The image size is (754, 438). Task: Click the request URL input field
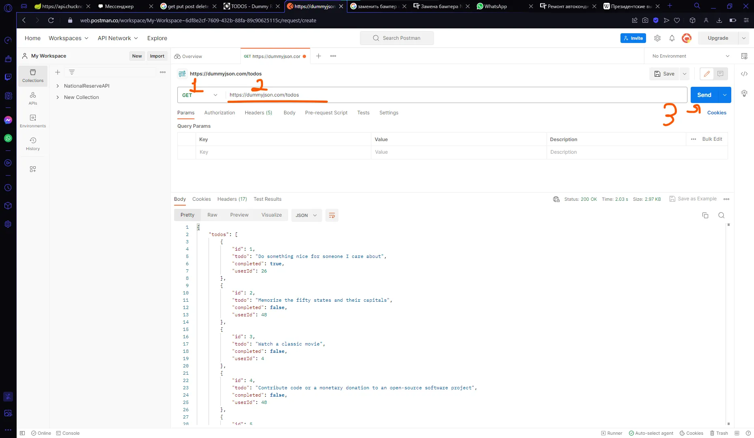[456, 95]
